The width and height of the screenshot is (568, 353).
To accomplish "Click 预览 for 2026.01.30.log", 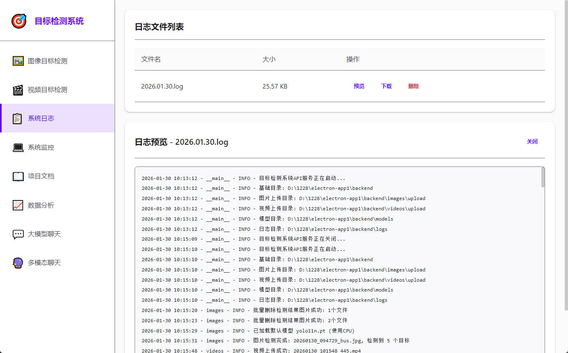I will pos(359,86).
